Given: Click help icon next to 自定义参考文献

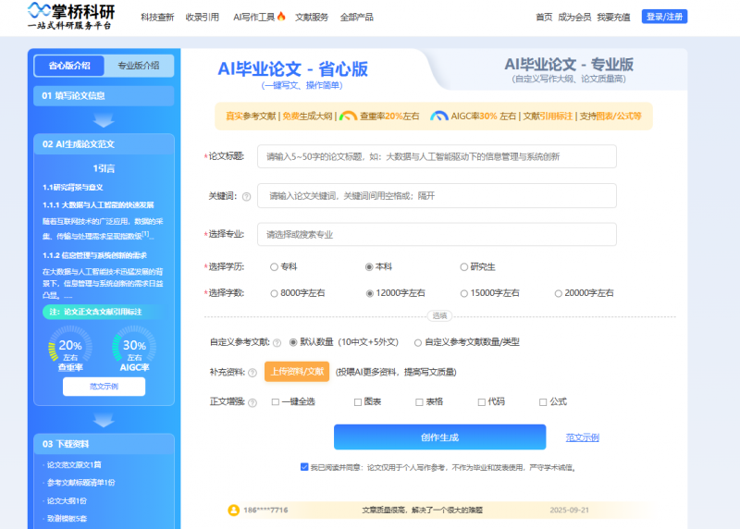Looking at the screenshot, I should point(277,343).
